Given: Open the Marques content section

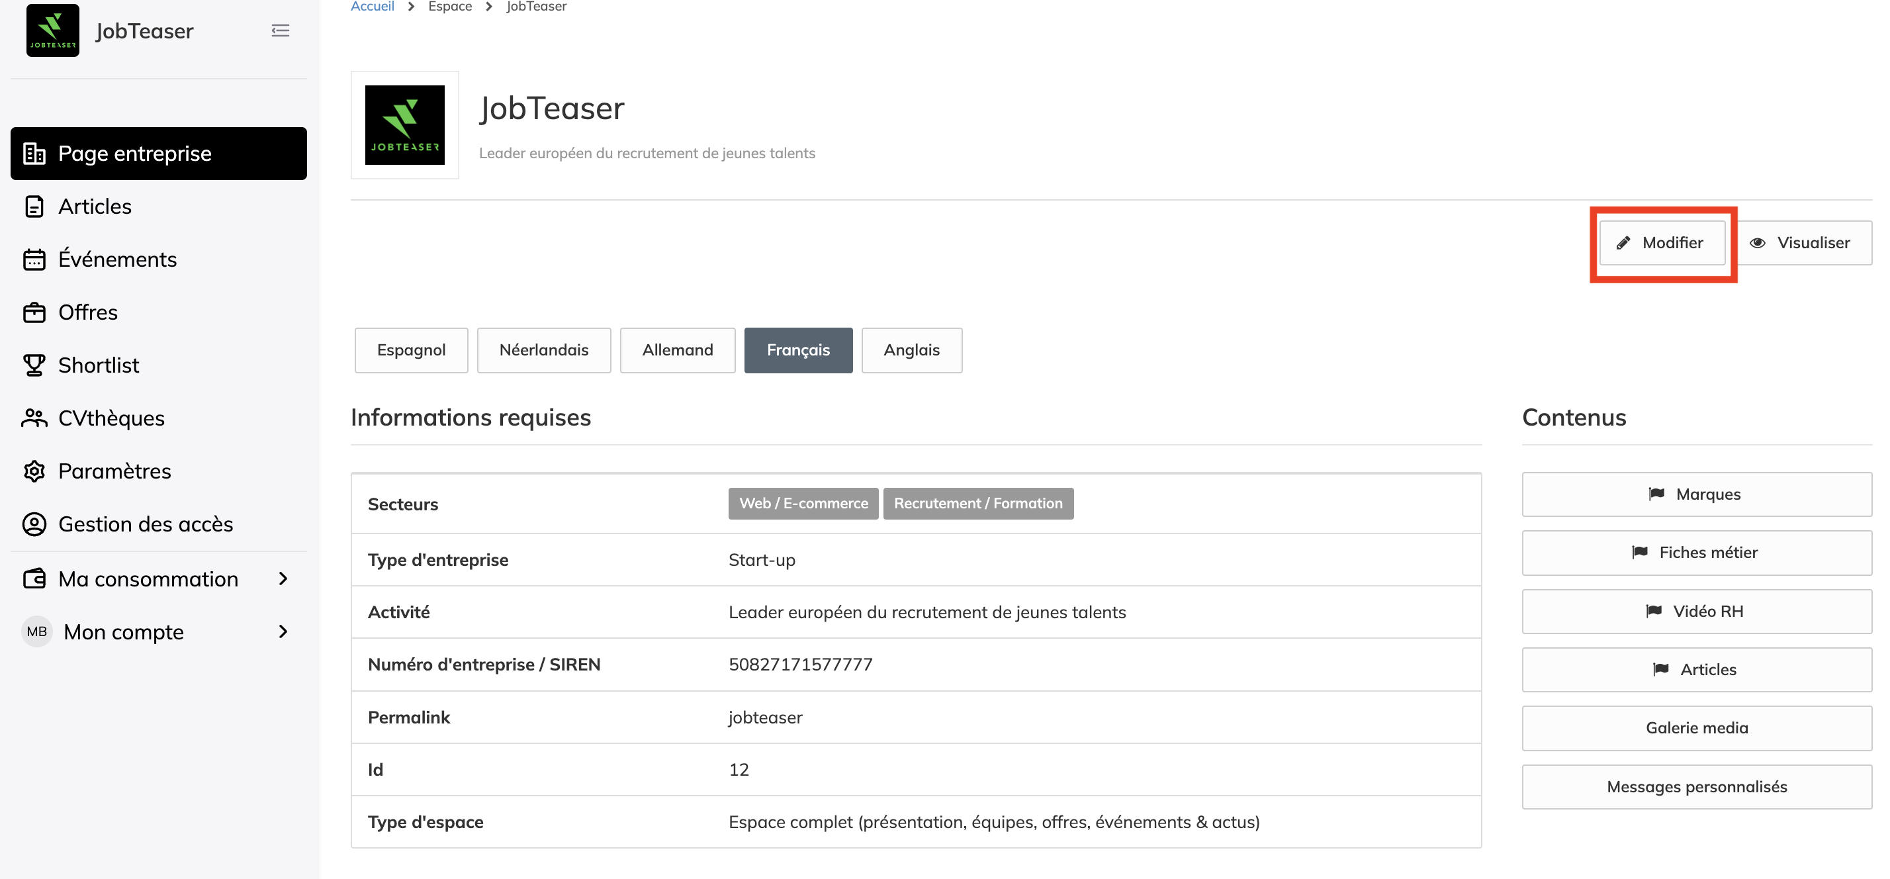Looking at the screenshot, I should coord(1696,494).
